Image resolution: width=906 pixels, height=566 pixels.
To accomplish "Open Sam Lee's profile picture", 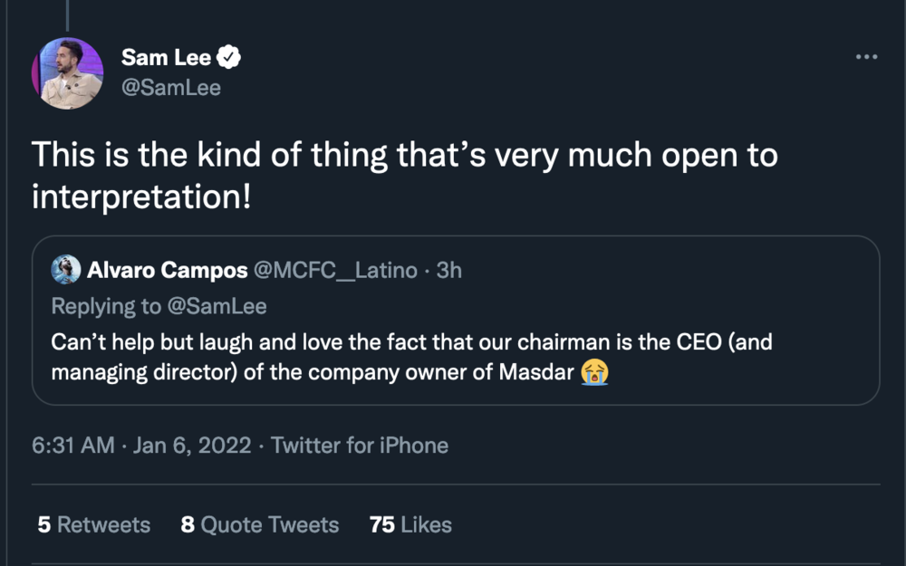I will pos(68,73).
